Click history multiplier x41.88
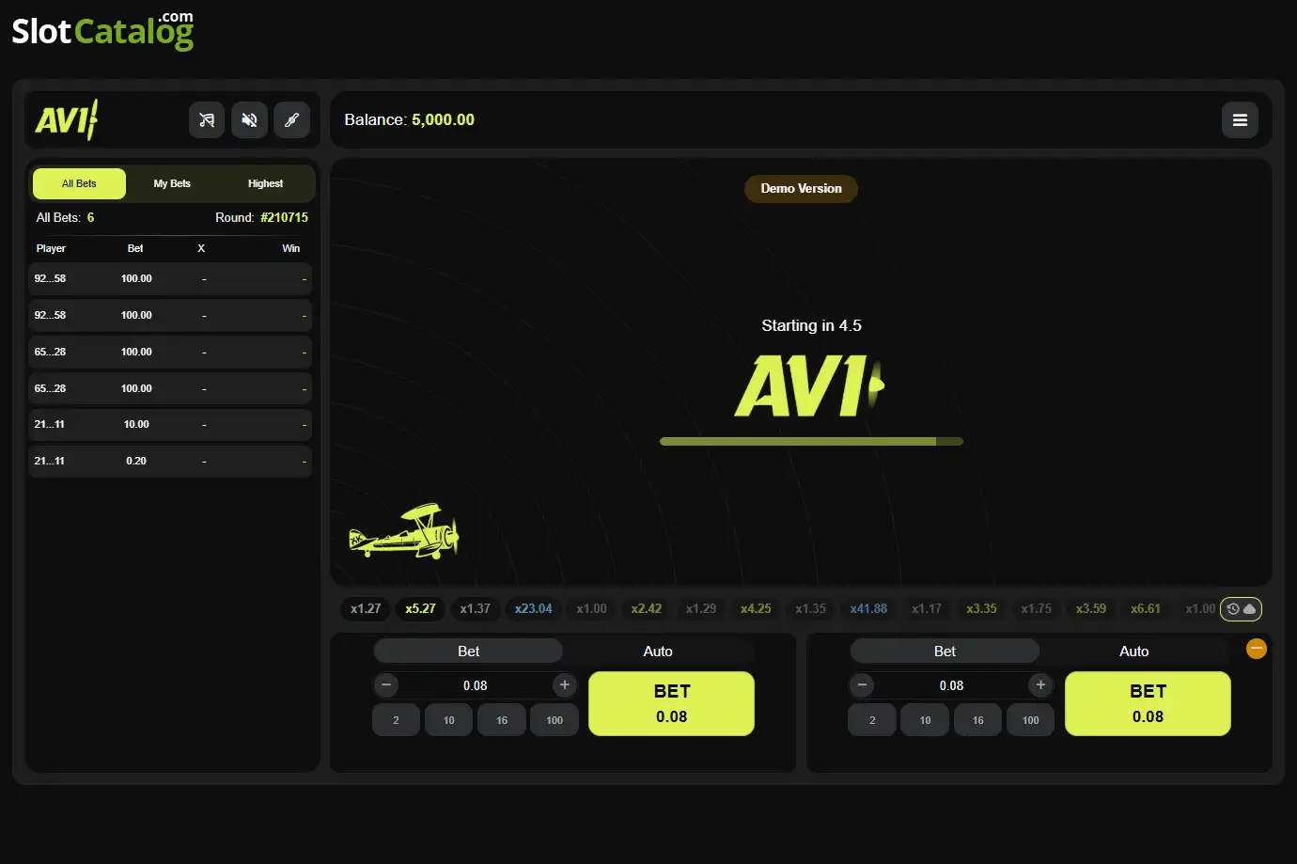Viewport: 1297px width, 864px height. [868, 608]
